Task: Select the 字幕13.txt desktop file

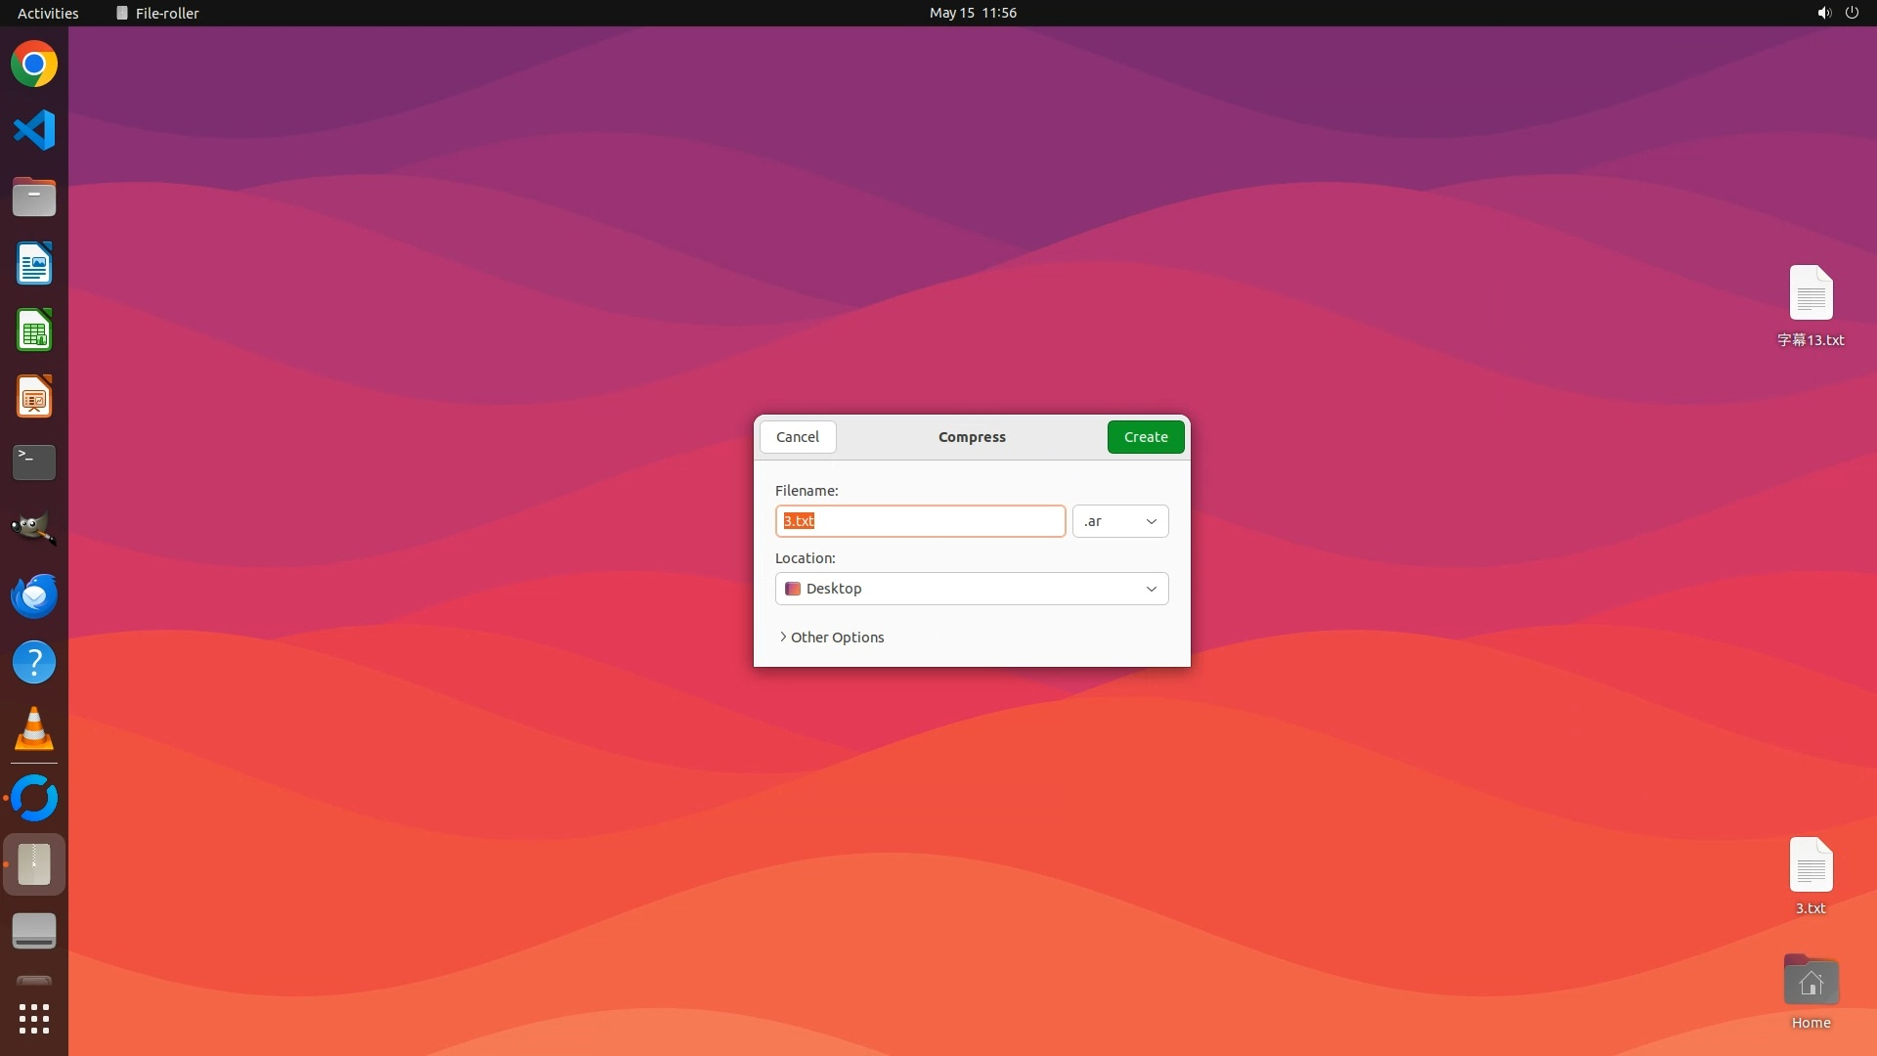Action: pyautogui.click(x=1810, y=294)
